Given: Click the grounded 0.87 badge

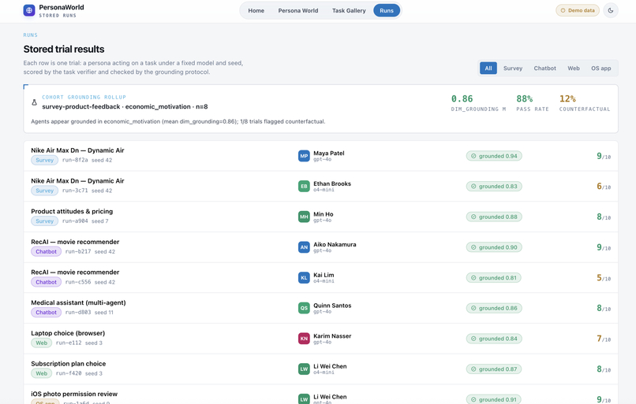Looking at the screenshot, I should coord(494,369).
